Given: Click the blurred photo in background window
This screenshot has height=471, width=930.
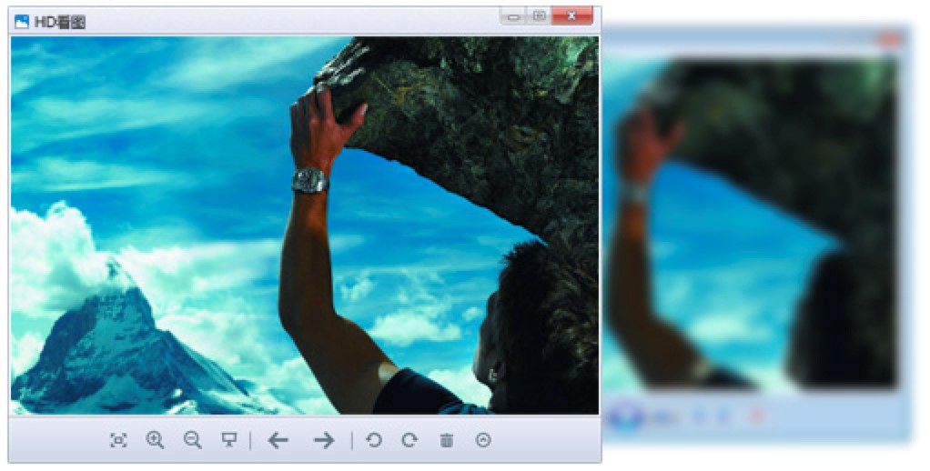Looking at the screenshot, I should tap(751, 225).
